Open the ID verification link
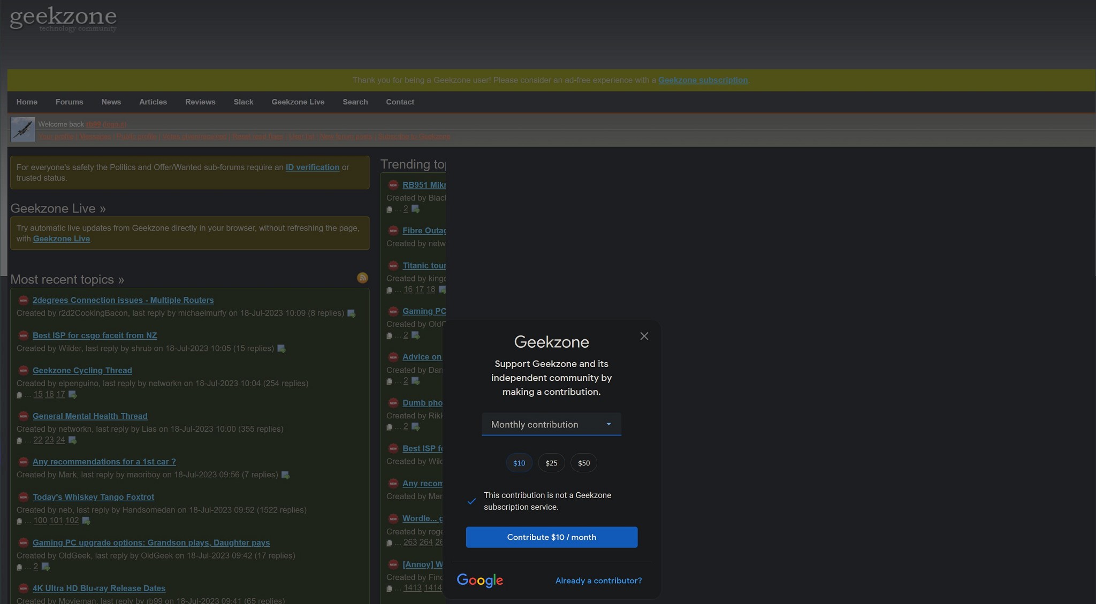The width and height of the screenshot is (1096, 604). click(x=313, y=167)
